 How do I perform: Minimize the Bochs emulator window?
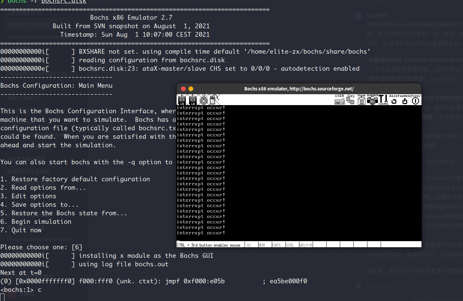click(191, 89)
